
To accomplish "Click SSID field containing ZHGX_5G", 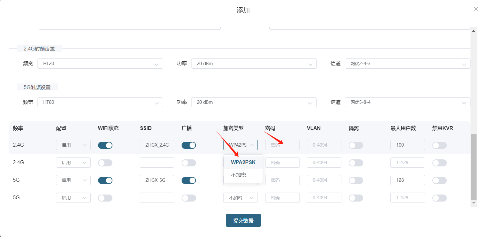I will pyautogui.click(x=157, y=180).
